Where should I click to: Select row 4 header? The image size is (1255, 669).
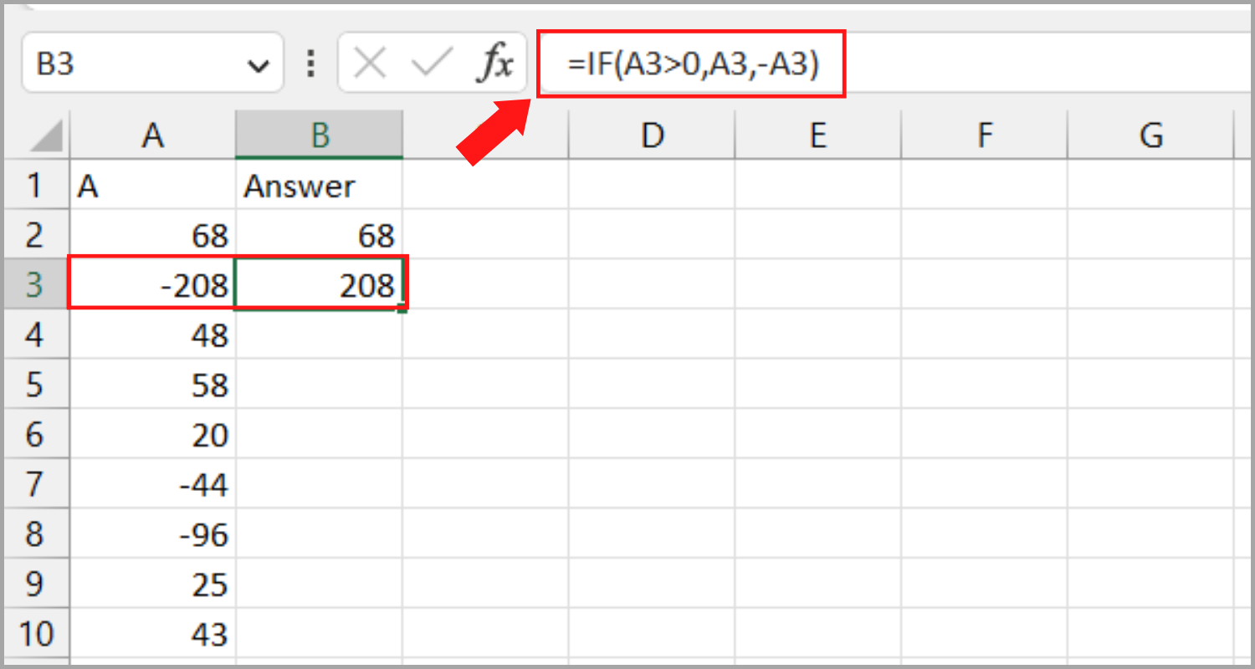[35, 334]
